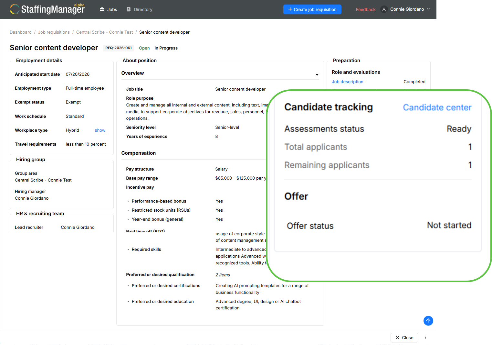The height and width of the screenshot is (345, 492).
Task: Click the Senior content developer heading
Action: (54, 48)
